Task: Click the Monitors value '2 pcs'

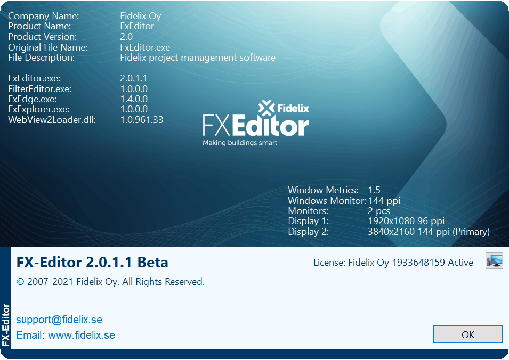Action: (x=379, y=211)
